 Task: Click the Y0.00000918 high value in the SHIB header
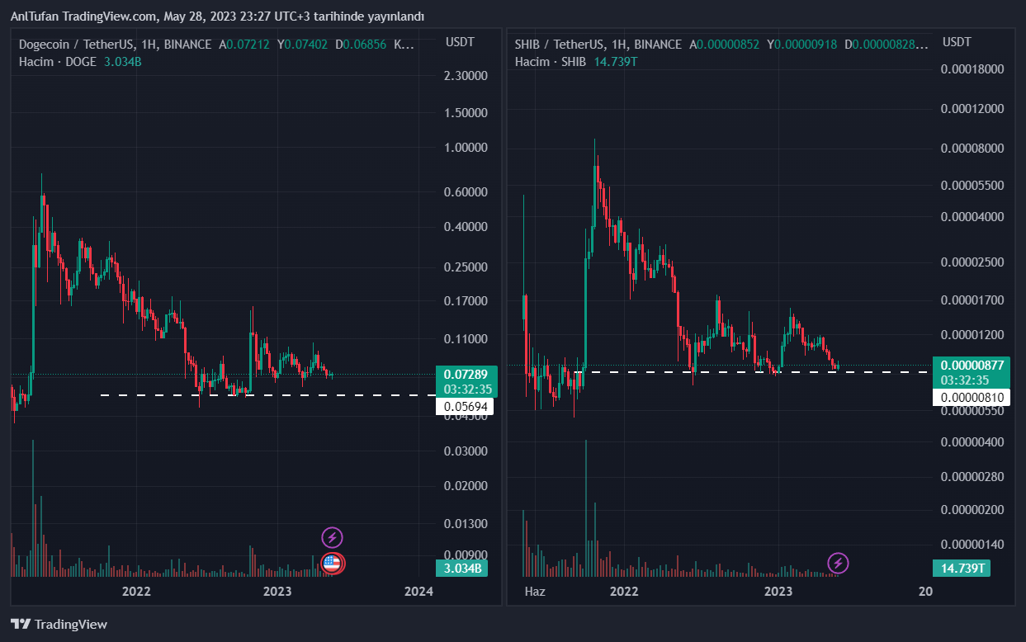coord(802,45)
